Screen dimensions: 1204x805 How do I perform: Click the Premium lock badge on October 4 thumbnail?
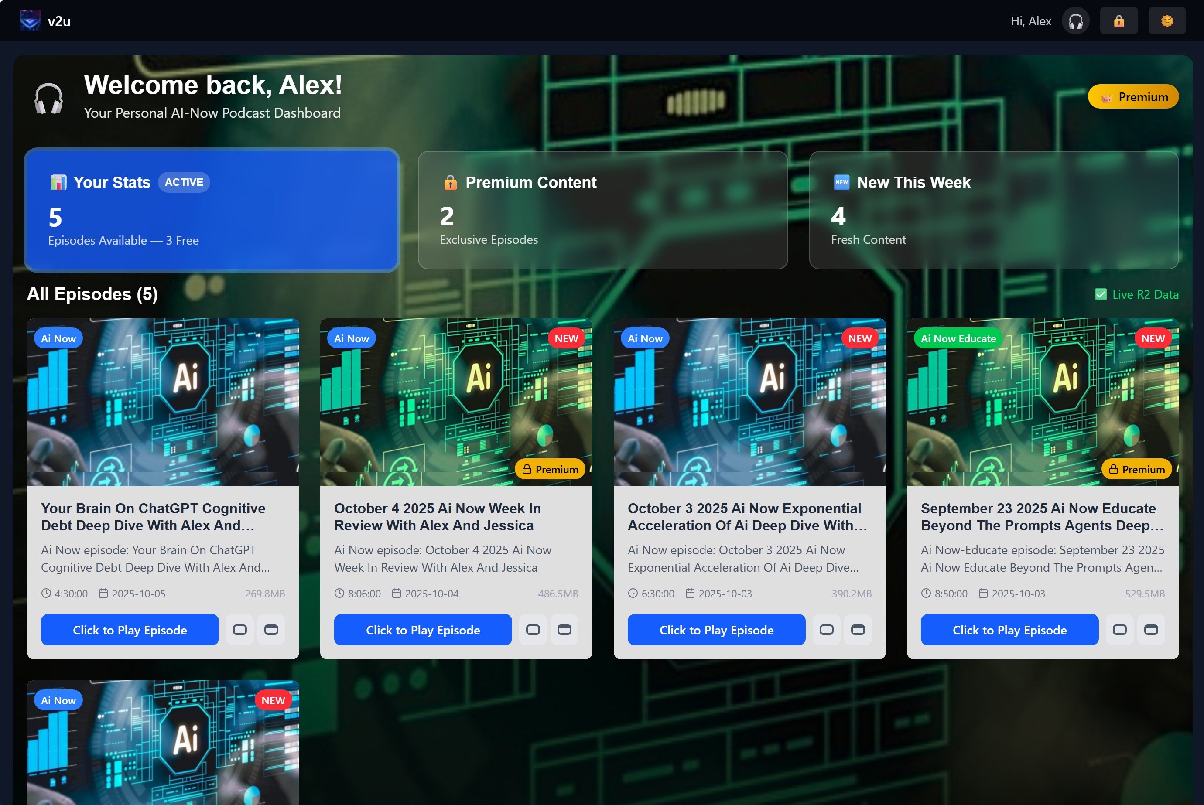[549, 469]
